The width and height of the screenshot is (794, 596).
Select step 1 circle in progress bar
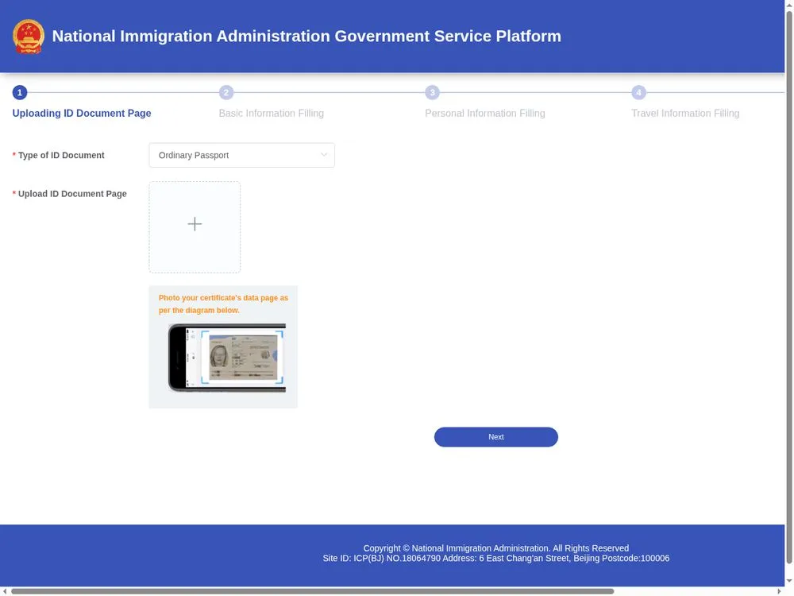tap(20, 92)
